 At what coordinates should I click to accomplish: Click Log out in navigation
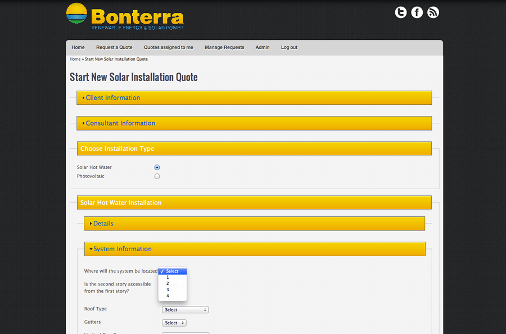(289, 47)
